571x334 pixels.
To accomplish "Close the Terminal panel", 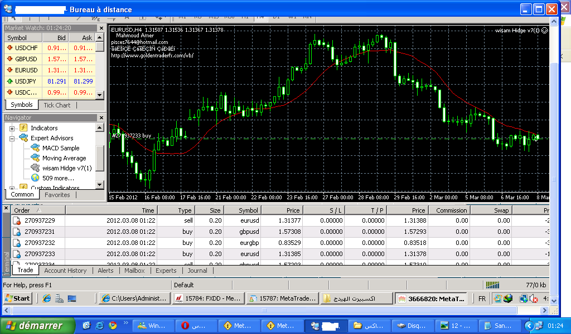I will (6, 209).
